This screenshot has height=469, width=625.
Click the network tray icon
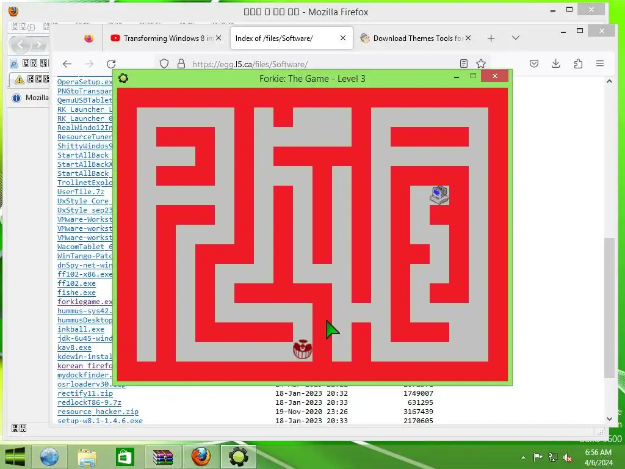click(553, 457)
